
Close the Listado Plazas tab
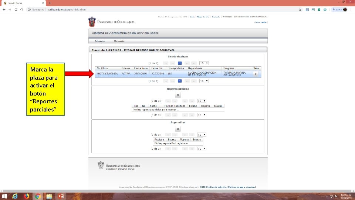pos(43,3)
